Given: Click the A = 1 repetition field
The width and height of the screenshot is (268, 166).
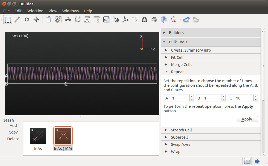Looking at the screenshot, I should tap(177, 98).
